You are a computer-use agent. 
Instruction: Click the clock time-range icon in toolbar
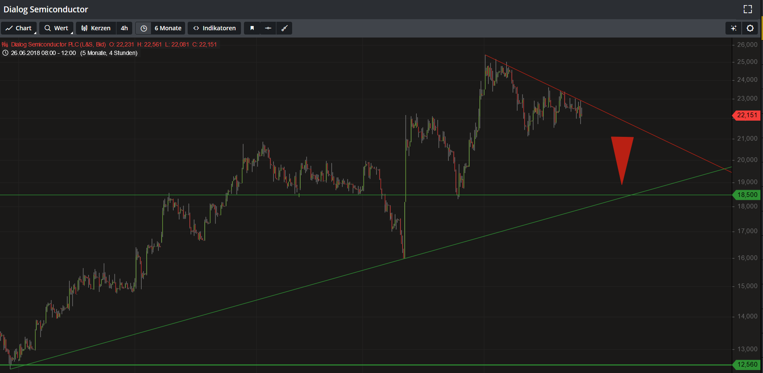pyautogui.click(x=144, y=28)
